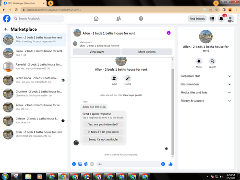Image resolution: width=240 pixels, height=180 pixels.
Task: Mute the conversation with bell icon
Action: coord(199,61)
